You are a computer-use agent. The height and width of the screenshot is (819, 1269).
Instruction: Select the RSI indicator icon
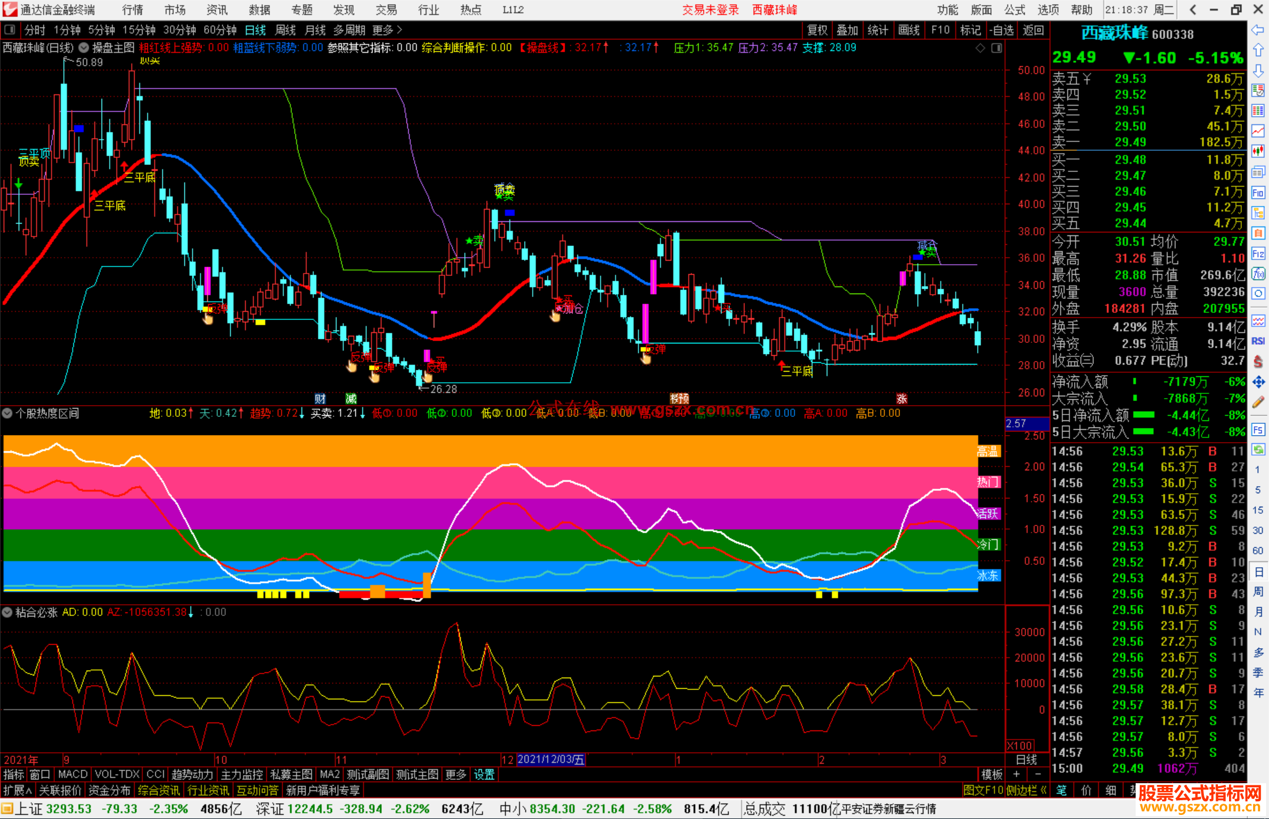click(1258, 341)
